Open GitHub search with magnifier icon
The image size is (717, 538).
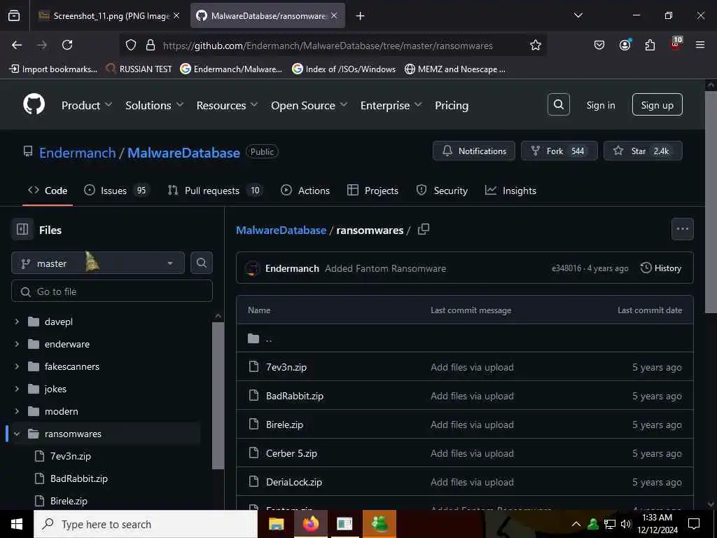pyautogui.click(x=558, y=105)
